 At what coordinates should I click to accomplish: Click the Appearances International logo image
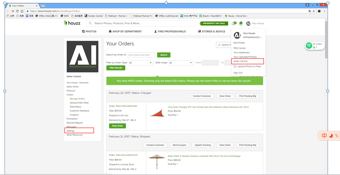(82, 56)
